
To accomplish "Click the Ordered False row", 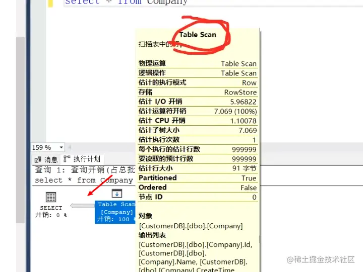I will tap(198, 188).
